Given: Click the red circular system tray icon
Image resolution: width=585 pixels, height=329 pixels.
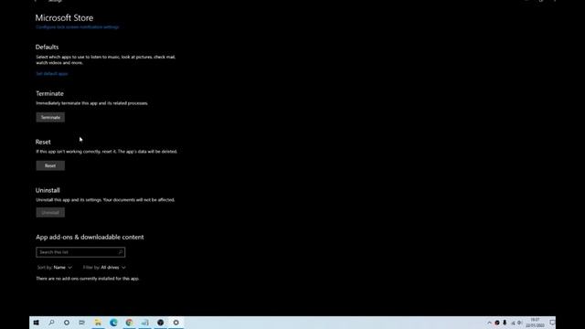Looking at the screenshot, I should (x=497, y=323).
